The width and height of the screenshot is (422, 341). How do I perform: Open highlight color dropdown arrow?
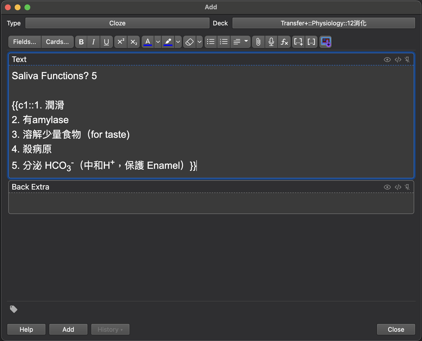[178, 42]
